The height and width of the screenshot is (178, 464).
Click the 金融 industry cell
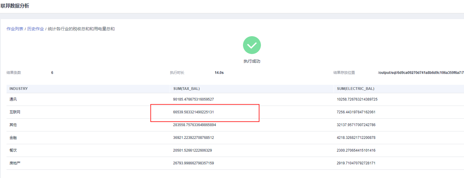click(13, 138)
